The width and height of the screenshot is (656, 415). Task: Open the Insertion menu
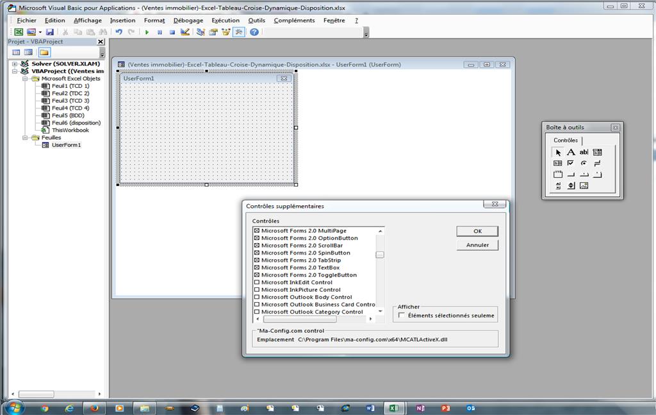[122, 20]
